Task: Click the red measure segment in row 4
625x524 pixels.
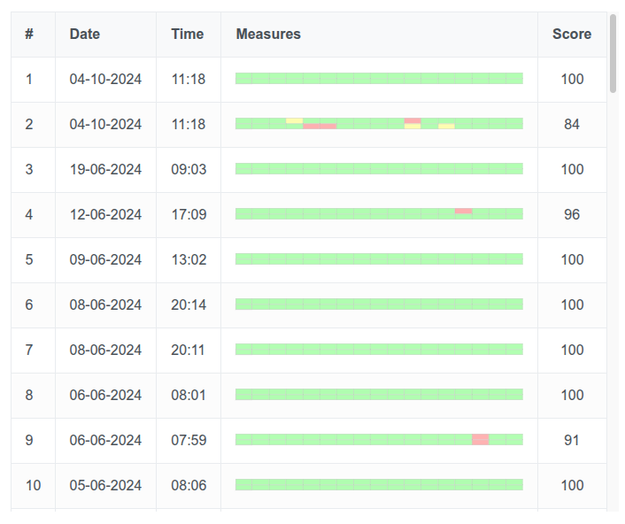Action: coord(463,211)
